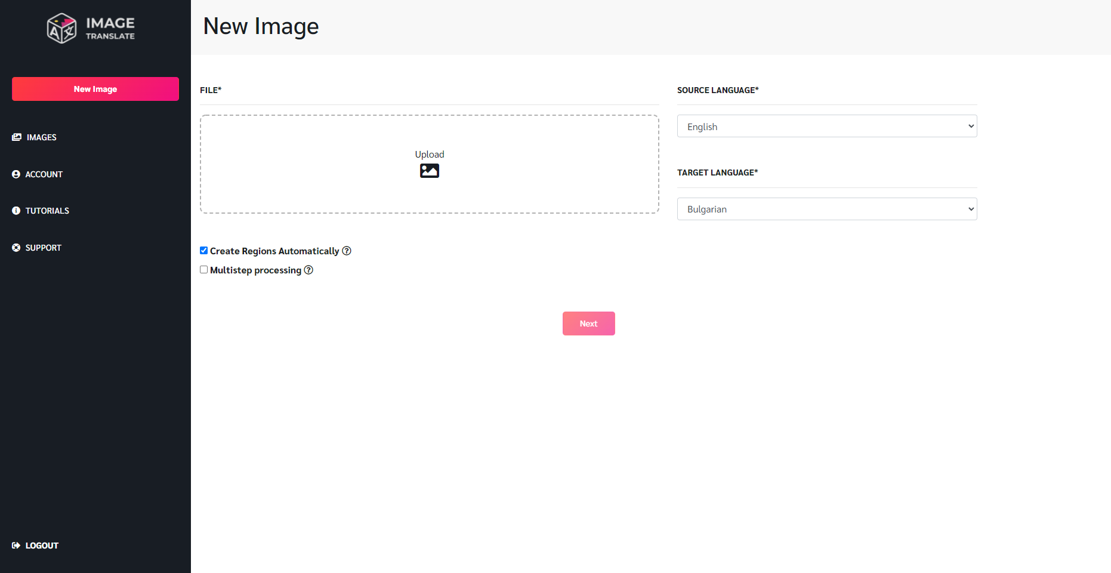The height and width of the screenshot is (573, 1111).
Task: Go to Images in the sidebar
Action: point(41,137)
